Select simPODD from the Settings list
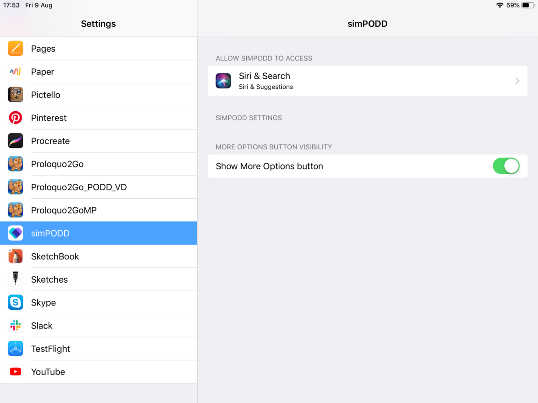The image size is (538, 403). (99, 233)
